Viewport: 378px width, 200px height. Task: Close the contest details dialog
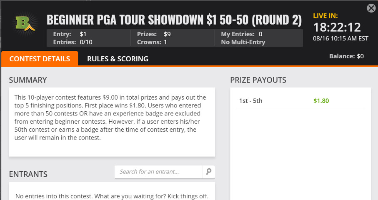click(x=371, y=8)
